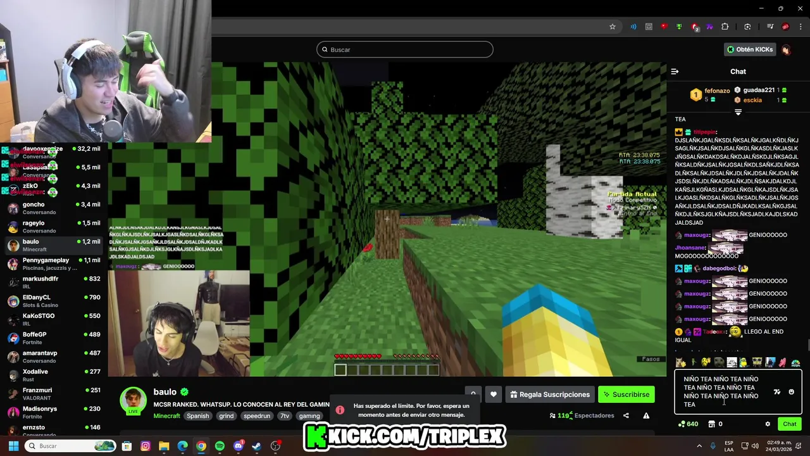Click the Google Lens search icon
The height and width of the screenshot is (456, 810).
coord(747,27)
